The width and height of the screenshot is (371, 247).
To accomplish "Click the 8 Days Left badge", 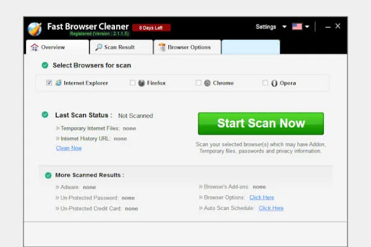I will coord(151,28).
